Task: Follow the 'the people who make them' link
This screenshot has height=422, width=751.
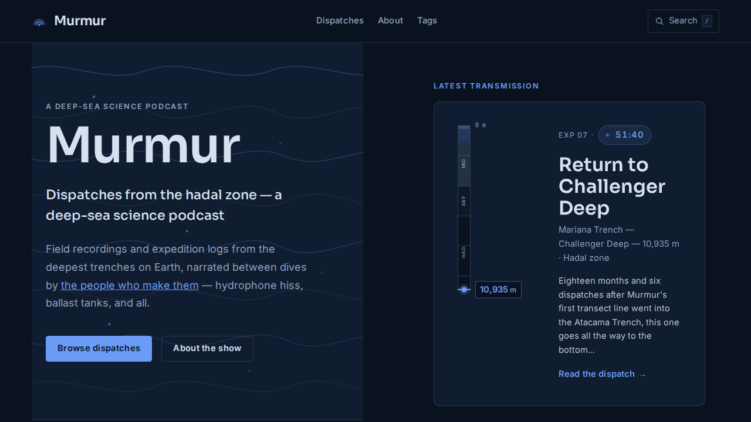Action: click(130, 285)
